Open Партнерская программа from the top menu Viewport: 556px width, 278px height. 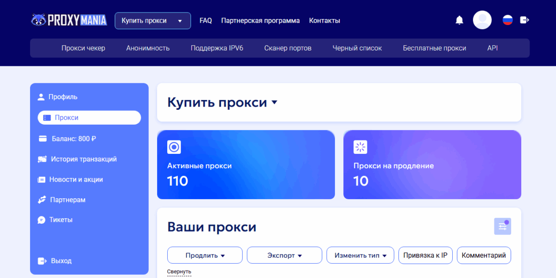tap(260, 20)
